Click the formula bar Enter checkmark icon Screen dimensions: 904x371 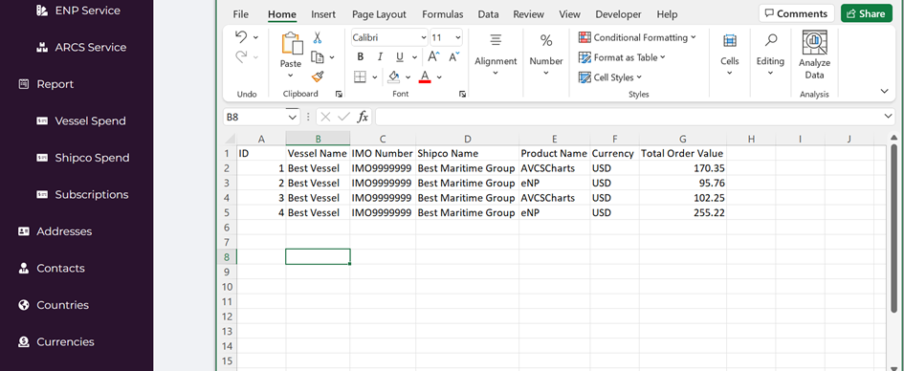coord(344,117)
